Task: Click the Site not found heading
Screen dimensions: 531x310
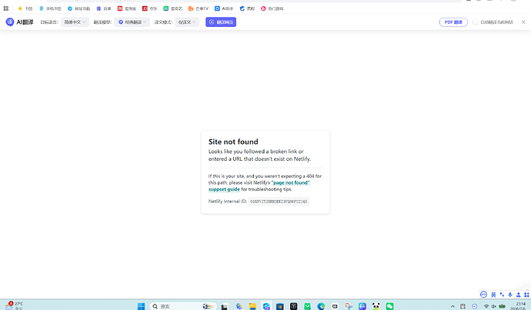Action: [233, 142]
